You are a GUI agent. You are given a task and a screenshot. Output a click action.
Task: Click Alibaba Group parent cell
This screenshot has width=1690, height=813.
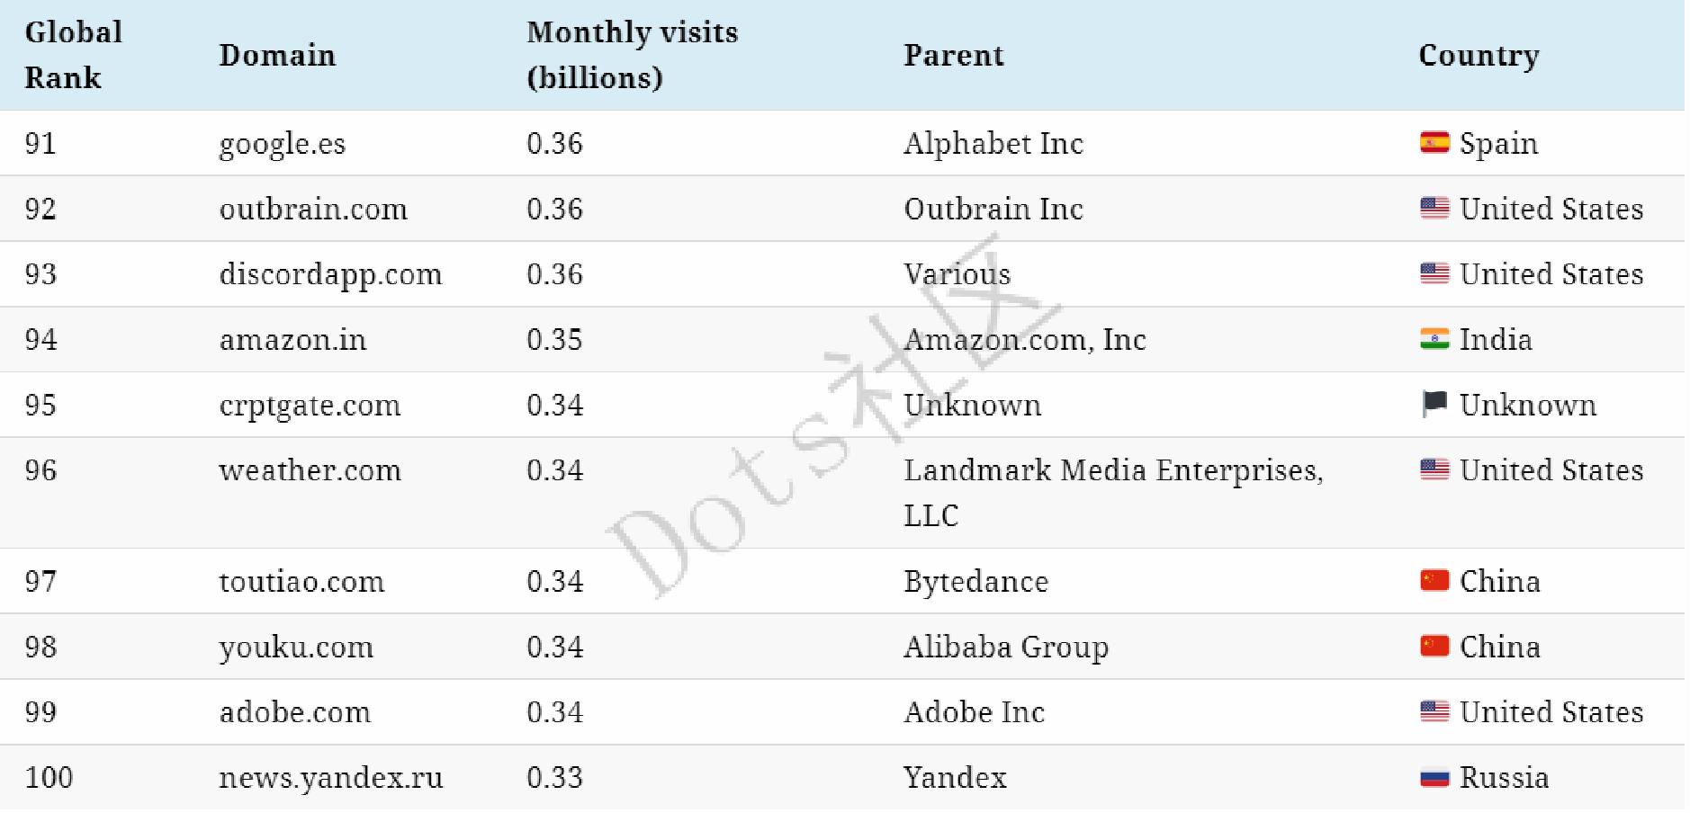click(1005, 648)
